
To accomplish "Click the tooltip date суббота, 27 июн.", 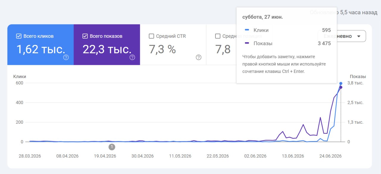I will coord(263,17).
